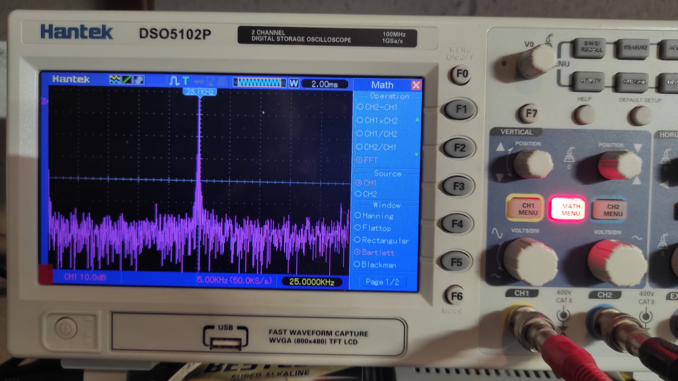
Task: Select the Blackman window option
Action: [x=375, y=265]
